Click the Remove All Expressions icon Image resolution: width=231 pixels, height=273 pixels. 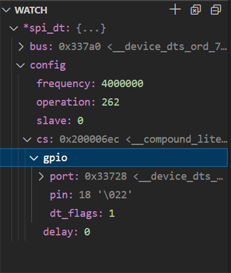(196, 10)
